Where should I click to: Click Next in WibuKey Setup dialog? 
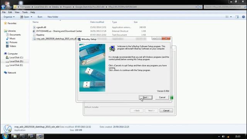point(145,97)
